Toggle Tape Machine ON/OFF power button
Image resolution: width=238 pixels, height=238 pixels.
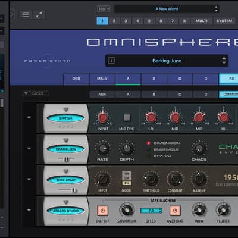click(103, 211)
